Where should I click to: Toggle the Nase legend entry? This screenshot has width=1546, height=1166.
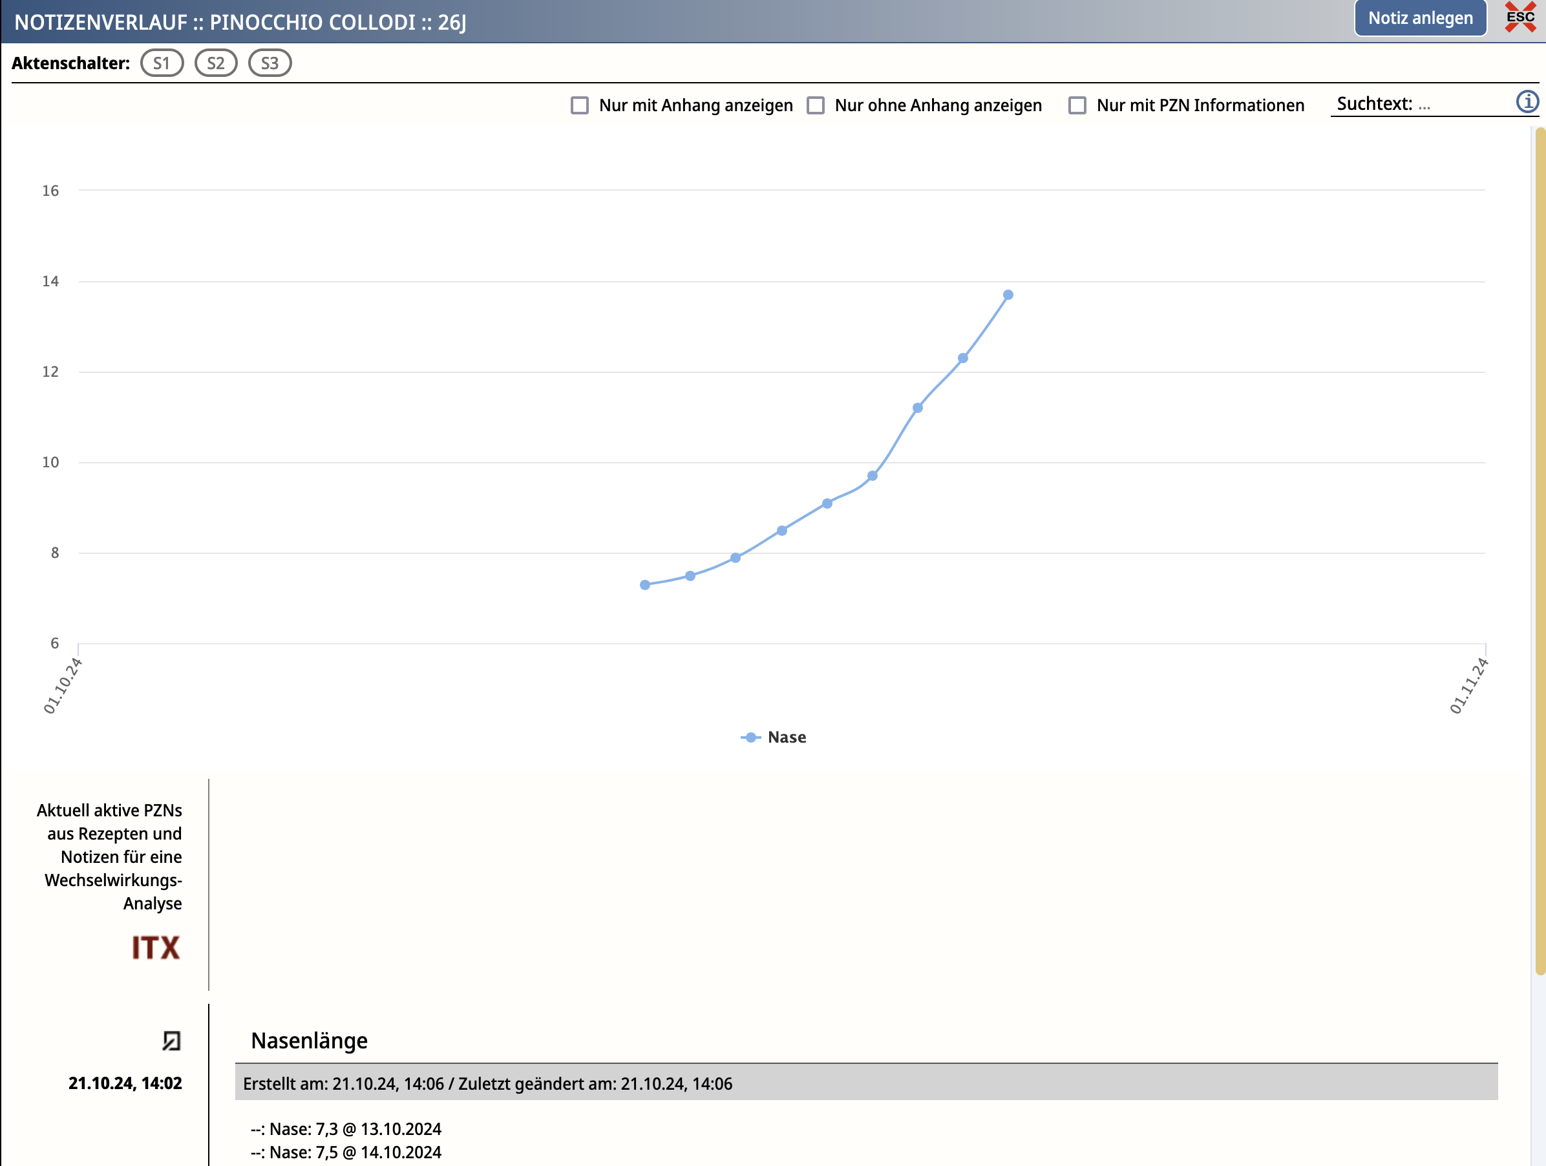(774, 737)
